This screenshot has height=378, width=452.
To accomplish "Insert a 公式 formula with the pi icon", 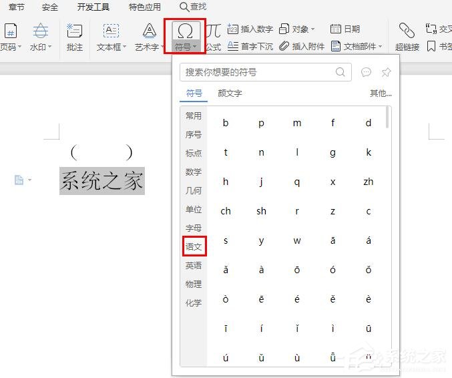I will tap(214, 31).
